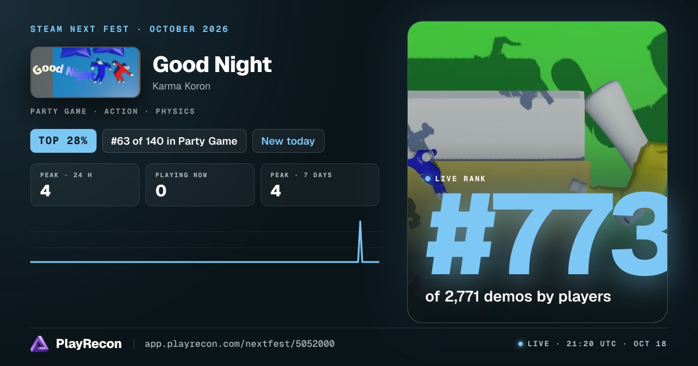Click the Steam Next Fest October 2026 header

tap(129, 29)
